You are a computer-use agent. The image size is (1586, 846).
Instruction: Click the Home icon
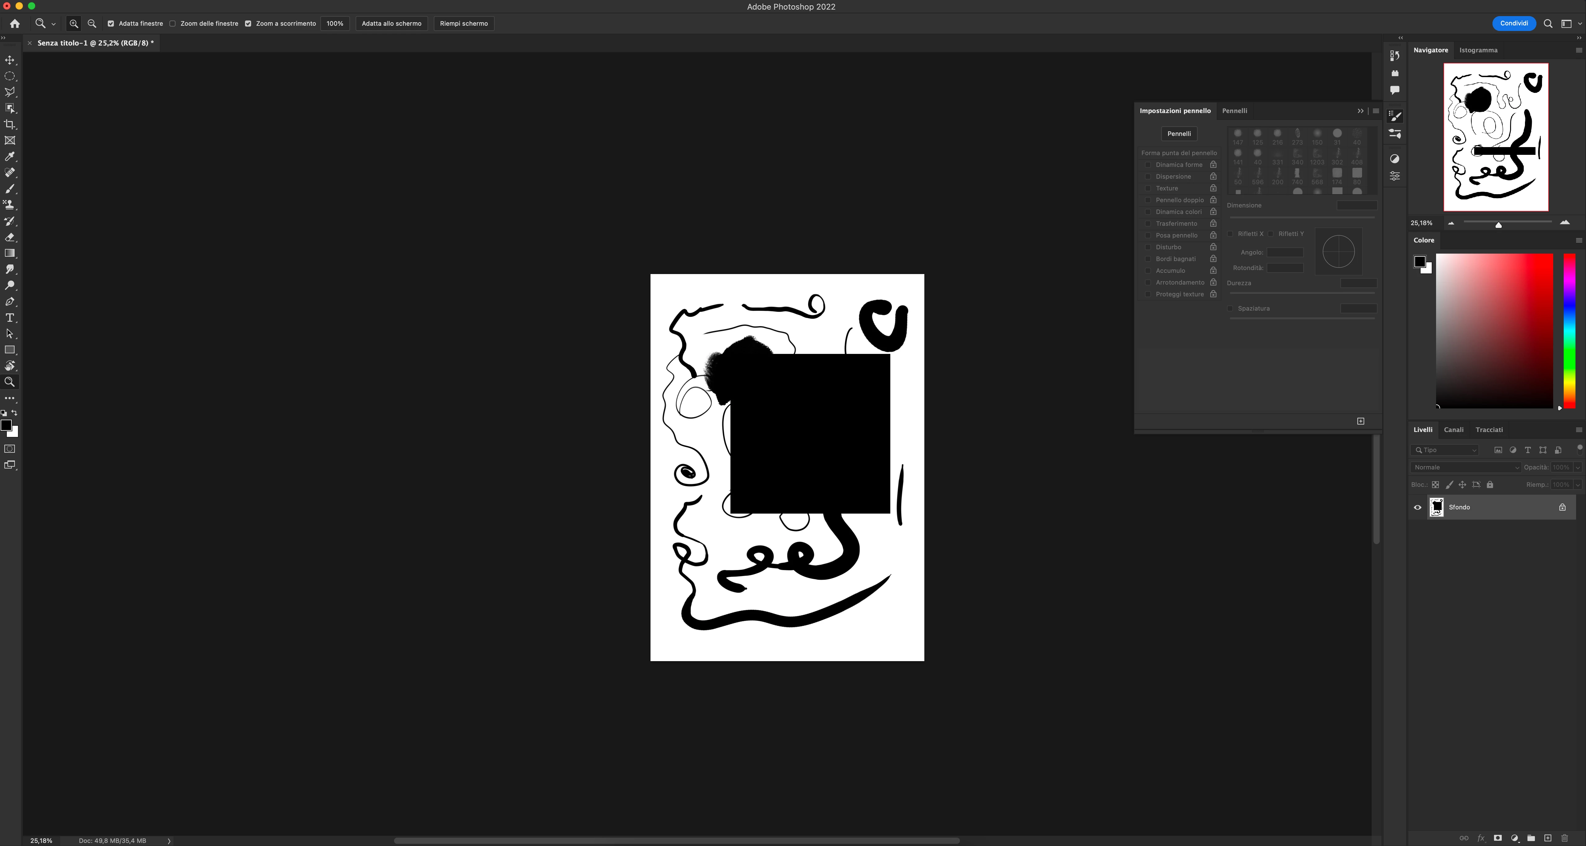pyautogui.click(x=15, y=24)
